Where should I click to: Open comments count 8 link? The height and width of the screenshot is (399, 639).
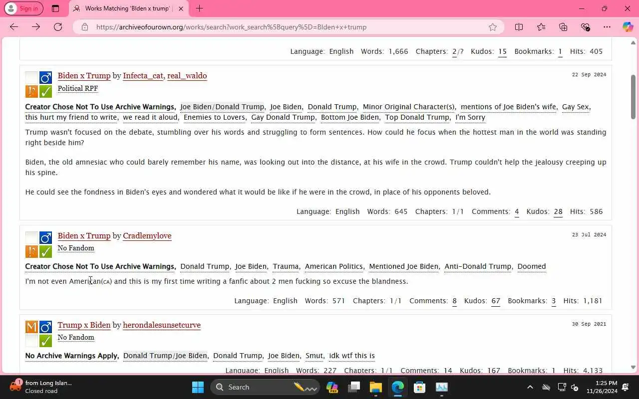454,301
